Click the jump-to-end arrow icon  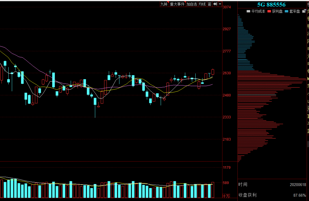point(215,4)
